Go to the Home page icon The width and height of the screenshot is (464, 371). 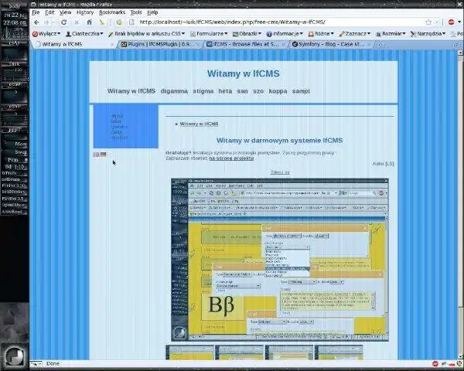pos(90,22)
